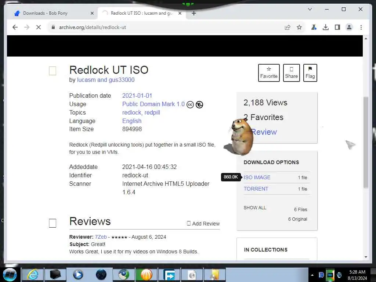Viewport: 376px width, 282px height.
Task: Bookmark this page with the star
Action: (x=299, y=27)
